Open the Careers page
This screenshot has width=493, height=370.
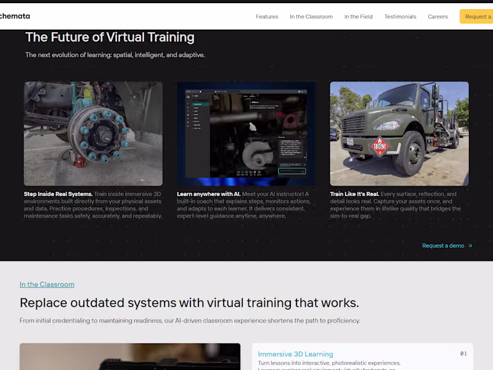[x=438, y=17]
